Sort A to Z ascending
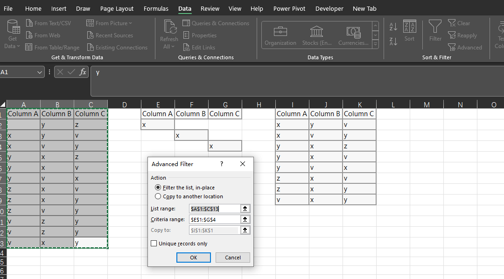 click(x=393, y=27)
